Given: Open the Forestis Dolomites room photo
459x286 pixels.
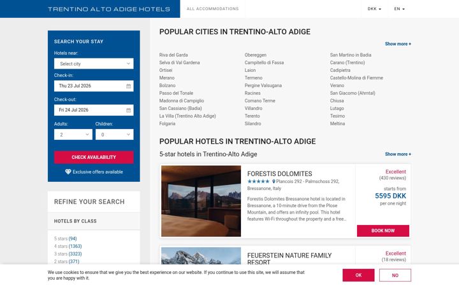Looking at the screenshot, I should point(201,201).
